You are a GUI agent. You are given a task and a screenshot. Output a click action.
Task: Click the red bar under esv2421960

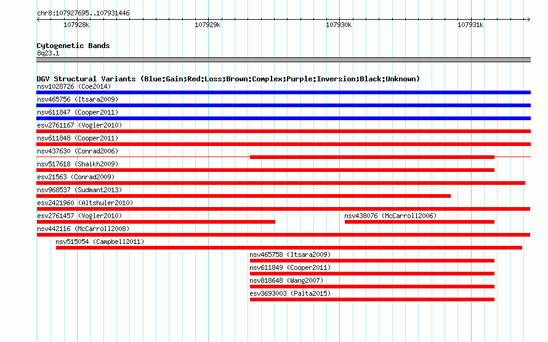[283, 209]
